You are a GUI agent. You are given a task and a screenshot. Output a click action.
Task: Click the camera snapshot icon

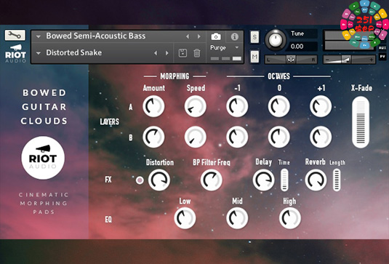[216, 36]
